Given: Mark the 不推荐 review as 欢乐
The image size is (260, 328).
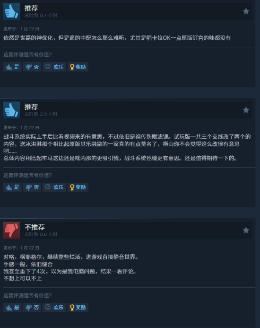Looking at the screenshot, I should (54, 308).
